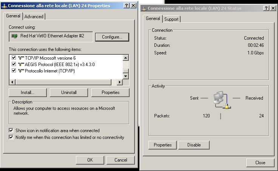Screen dimensions: 278x171
Task: Uncheck TCP/IP Microsoft versione 6 checkbox
Action: (14, 58)
